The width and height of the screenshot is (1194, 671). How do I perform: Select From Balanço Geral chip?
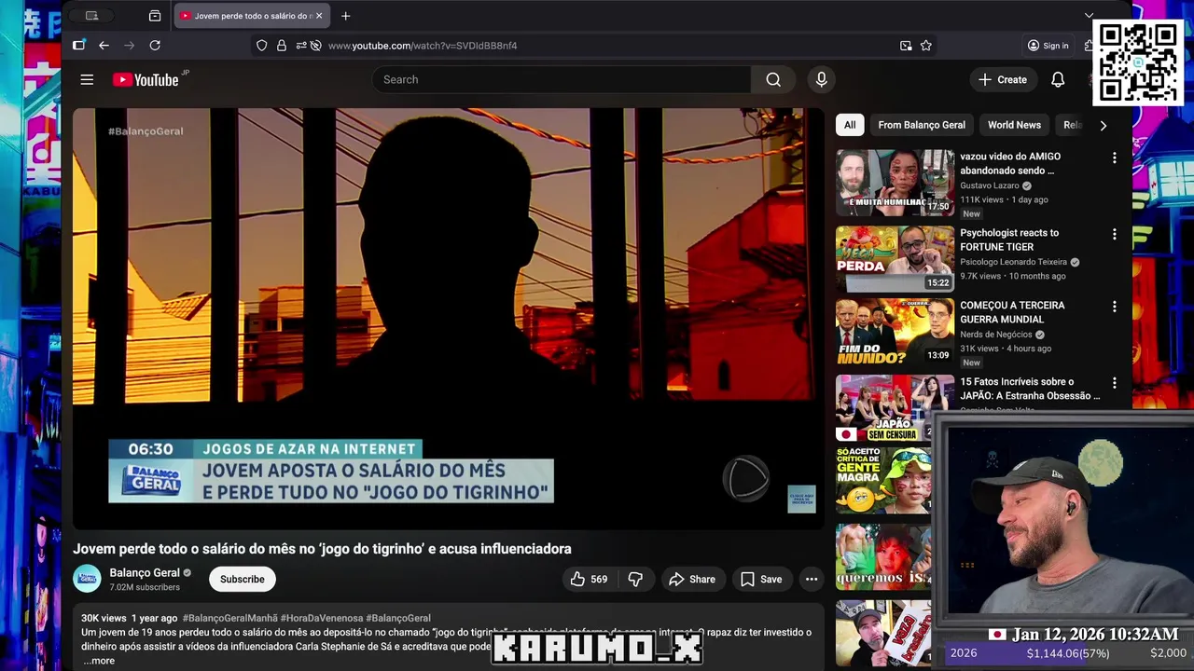[922, 125]
